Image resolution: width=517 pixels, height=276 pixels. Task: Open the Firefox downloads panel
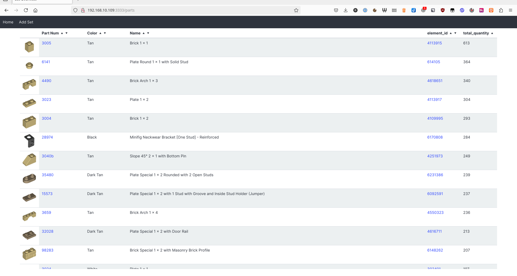[x=346, y=10]
